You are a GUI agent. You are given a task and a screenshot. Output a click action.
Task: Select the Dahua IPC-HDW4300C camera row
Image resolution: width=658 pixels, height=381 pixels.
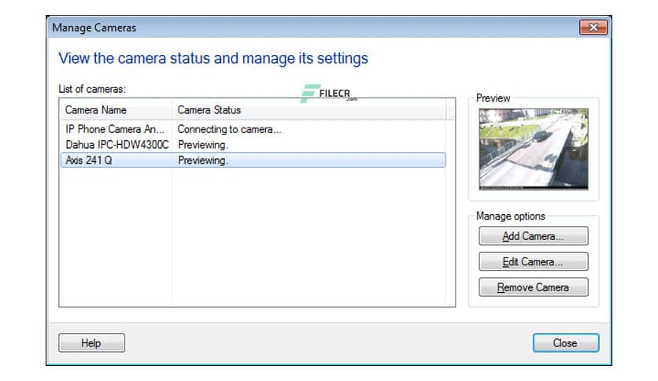pos(253,145)
